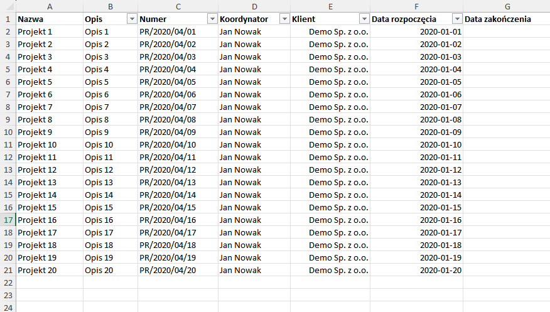The image size is (550, 312).
Task: Select date cell 2020-01-20
Action: click(x=416, y=271)
